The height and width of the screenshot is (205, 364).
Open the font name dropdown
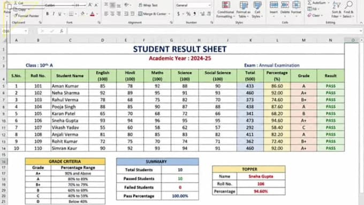(x=73, y=5)
